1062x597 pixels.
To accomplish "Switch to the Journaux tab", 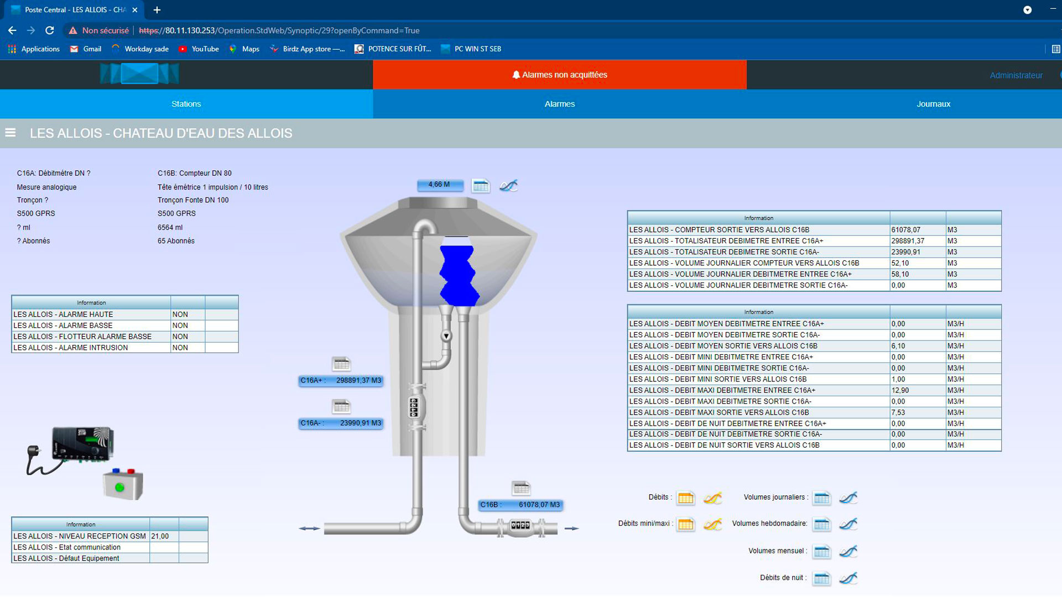I will pos(933,104).
